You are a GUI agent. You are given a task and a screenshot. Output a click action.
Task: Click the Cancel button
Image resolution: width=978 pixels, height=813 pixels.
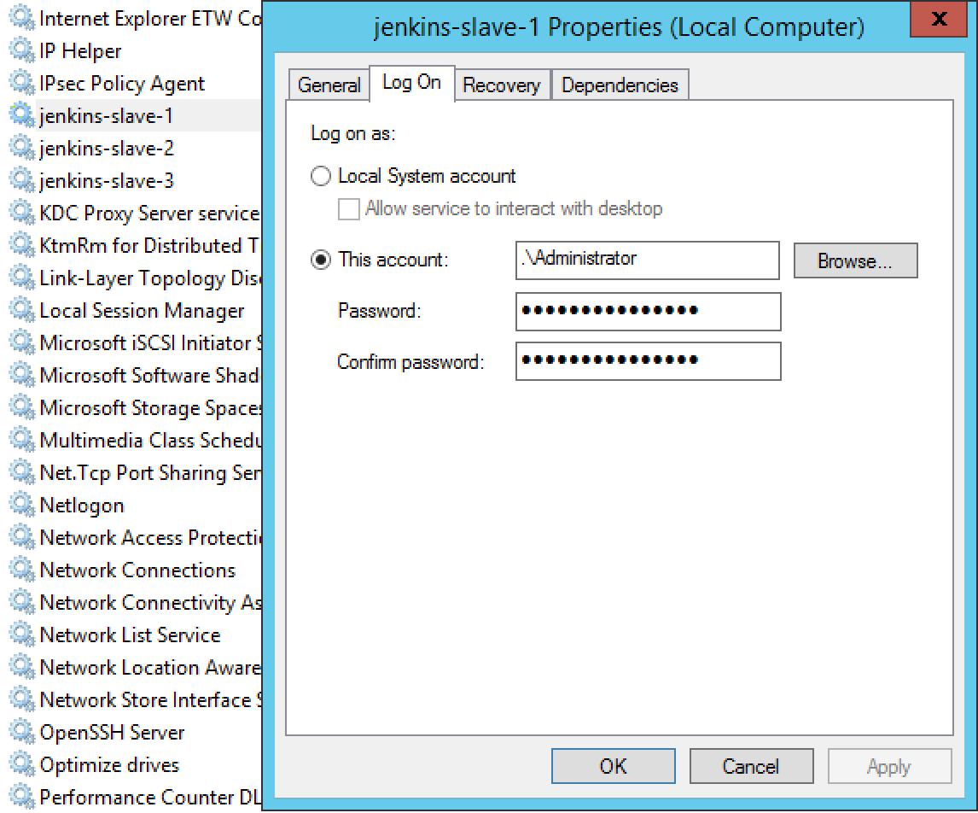(751, 766)
